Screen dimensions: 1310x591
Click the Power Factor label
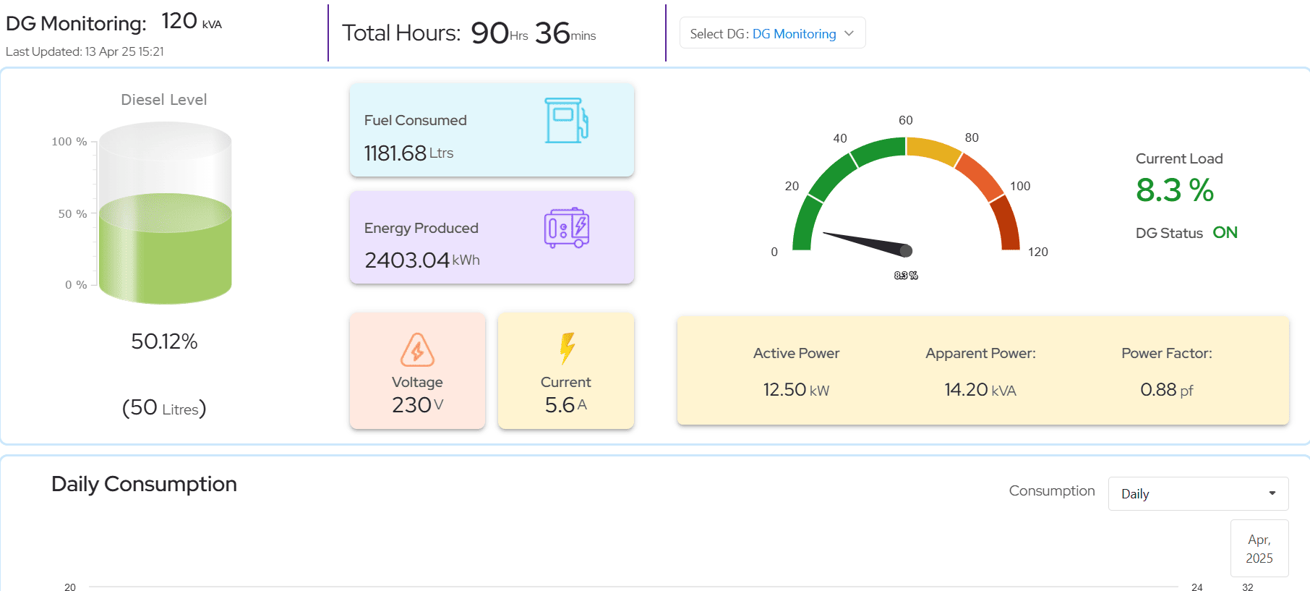(x=1167, y=353)
